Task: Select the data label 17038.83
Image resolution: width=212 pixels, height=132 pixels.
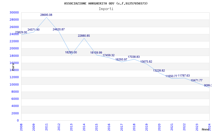Action: 134,57
